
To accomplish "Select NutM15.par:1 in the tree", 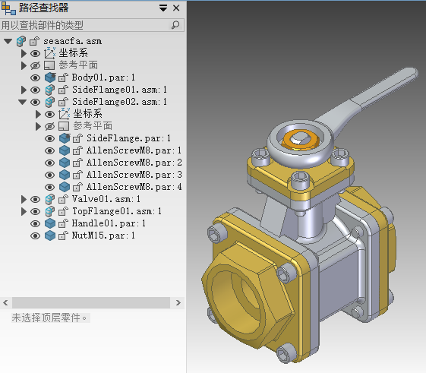I will [x=103, y=235].
